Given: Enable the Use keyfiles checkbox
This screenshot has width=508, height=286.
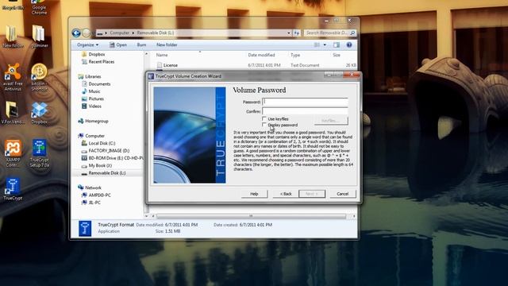Looking at the screenshot, I should pos(264,118).
